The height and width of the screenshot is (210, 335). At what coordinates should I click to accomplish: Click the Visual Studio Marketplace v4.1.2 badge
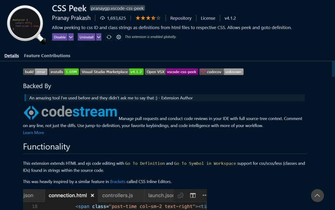tap(112, 72)
